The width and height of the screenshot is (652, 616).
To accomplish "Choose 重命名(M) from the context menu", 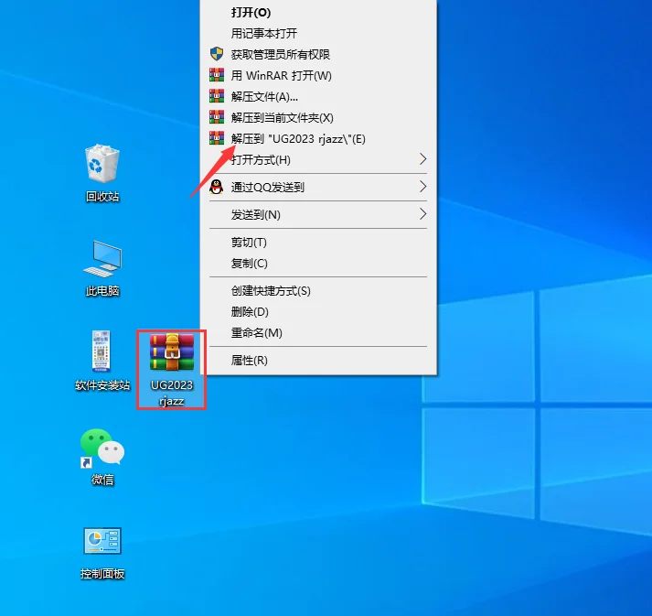I will tap(318, 332).
